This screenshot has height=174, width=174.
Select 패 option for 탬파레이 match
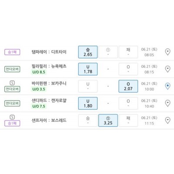[x=128, y=52]
